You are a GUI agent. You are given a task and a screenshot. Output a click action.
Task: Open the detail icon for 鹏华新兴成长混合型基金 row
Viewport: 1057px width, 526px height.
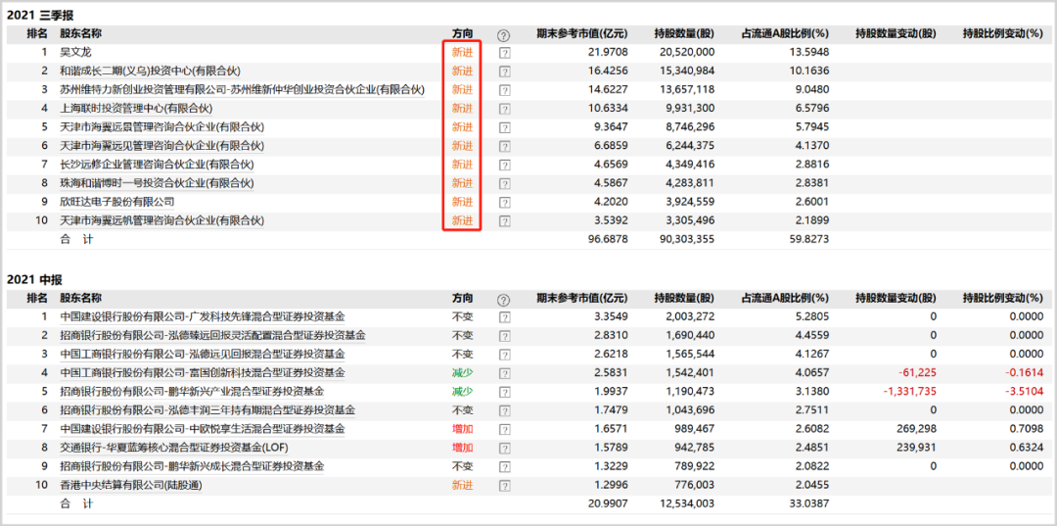click(504, 466)
